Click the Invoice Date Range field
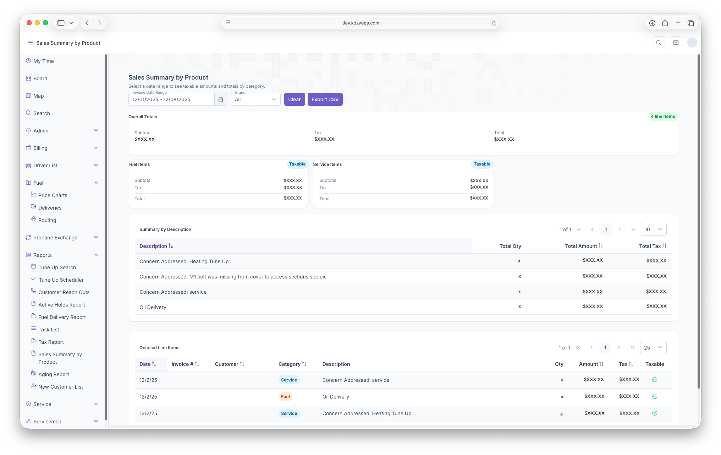Image resolution: width=721 pixels, height=455 pixels. click(x=171, y=99)
